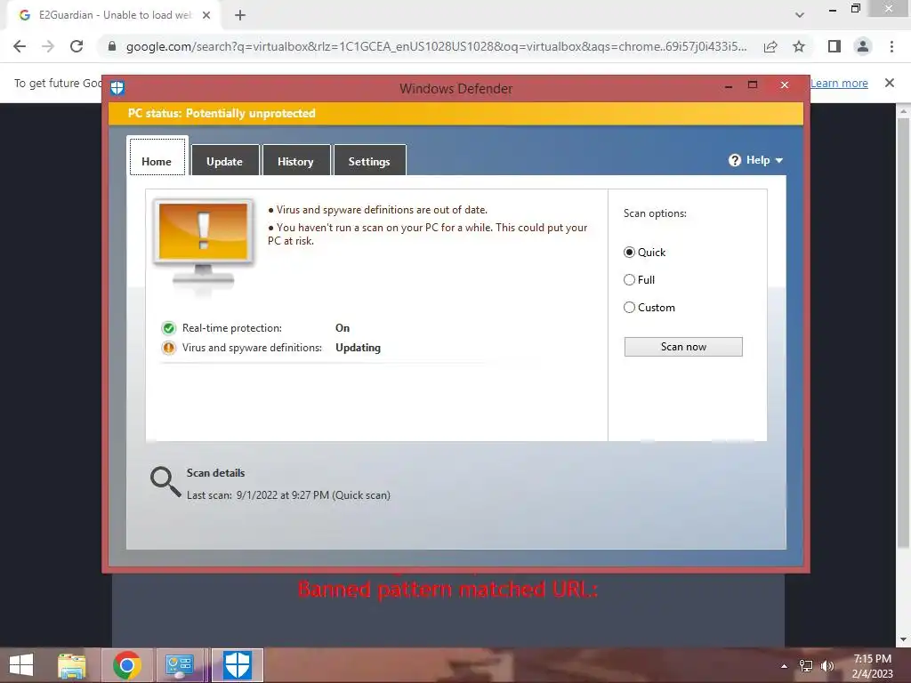Click the Learn more link
This screenshot has height=683, width=911.
coord(839,83)
